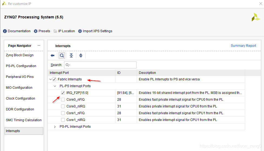
Task: Select the Core1_nIRQ row label
Action: [x=76, y=120]
